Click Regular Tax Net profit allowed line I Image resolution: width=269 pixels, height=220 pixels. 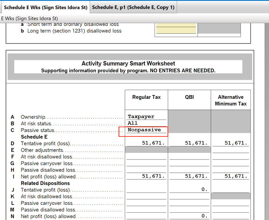146,176
